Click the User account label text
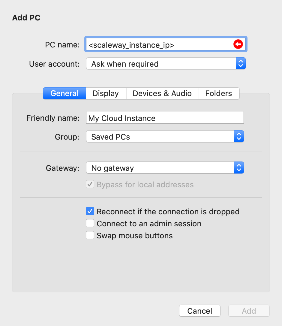The width and height of the screenshot is (282, 326). (x=54, y=64)
